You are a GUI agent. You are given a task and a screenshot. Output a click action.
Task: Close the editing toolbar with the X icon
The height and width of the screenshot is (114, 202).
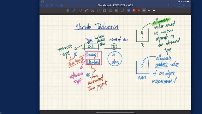[x=184, y=5]
